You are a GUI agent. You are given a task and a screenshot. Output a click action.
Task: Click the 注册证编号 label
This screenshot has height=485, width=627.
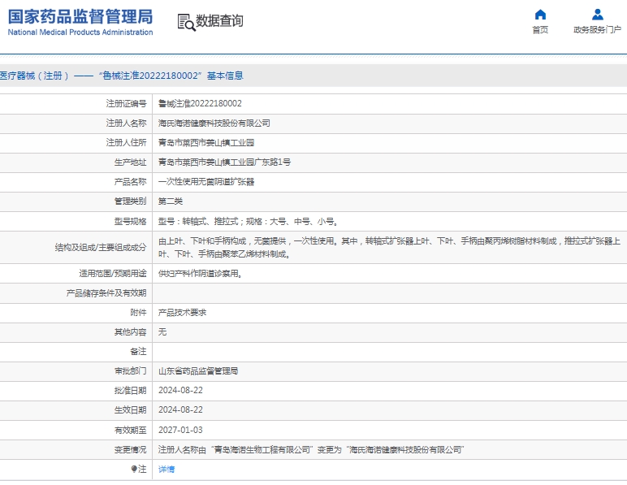tap(127, 103)
